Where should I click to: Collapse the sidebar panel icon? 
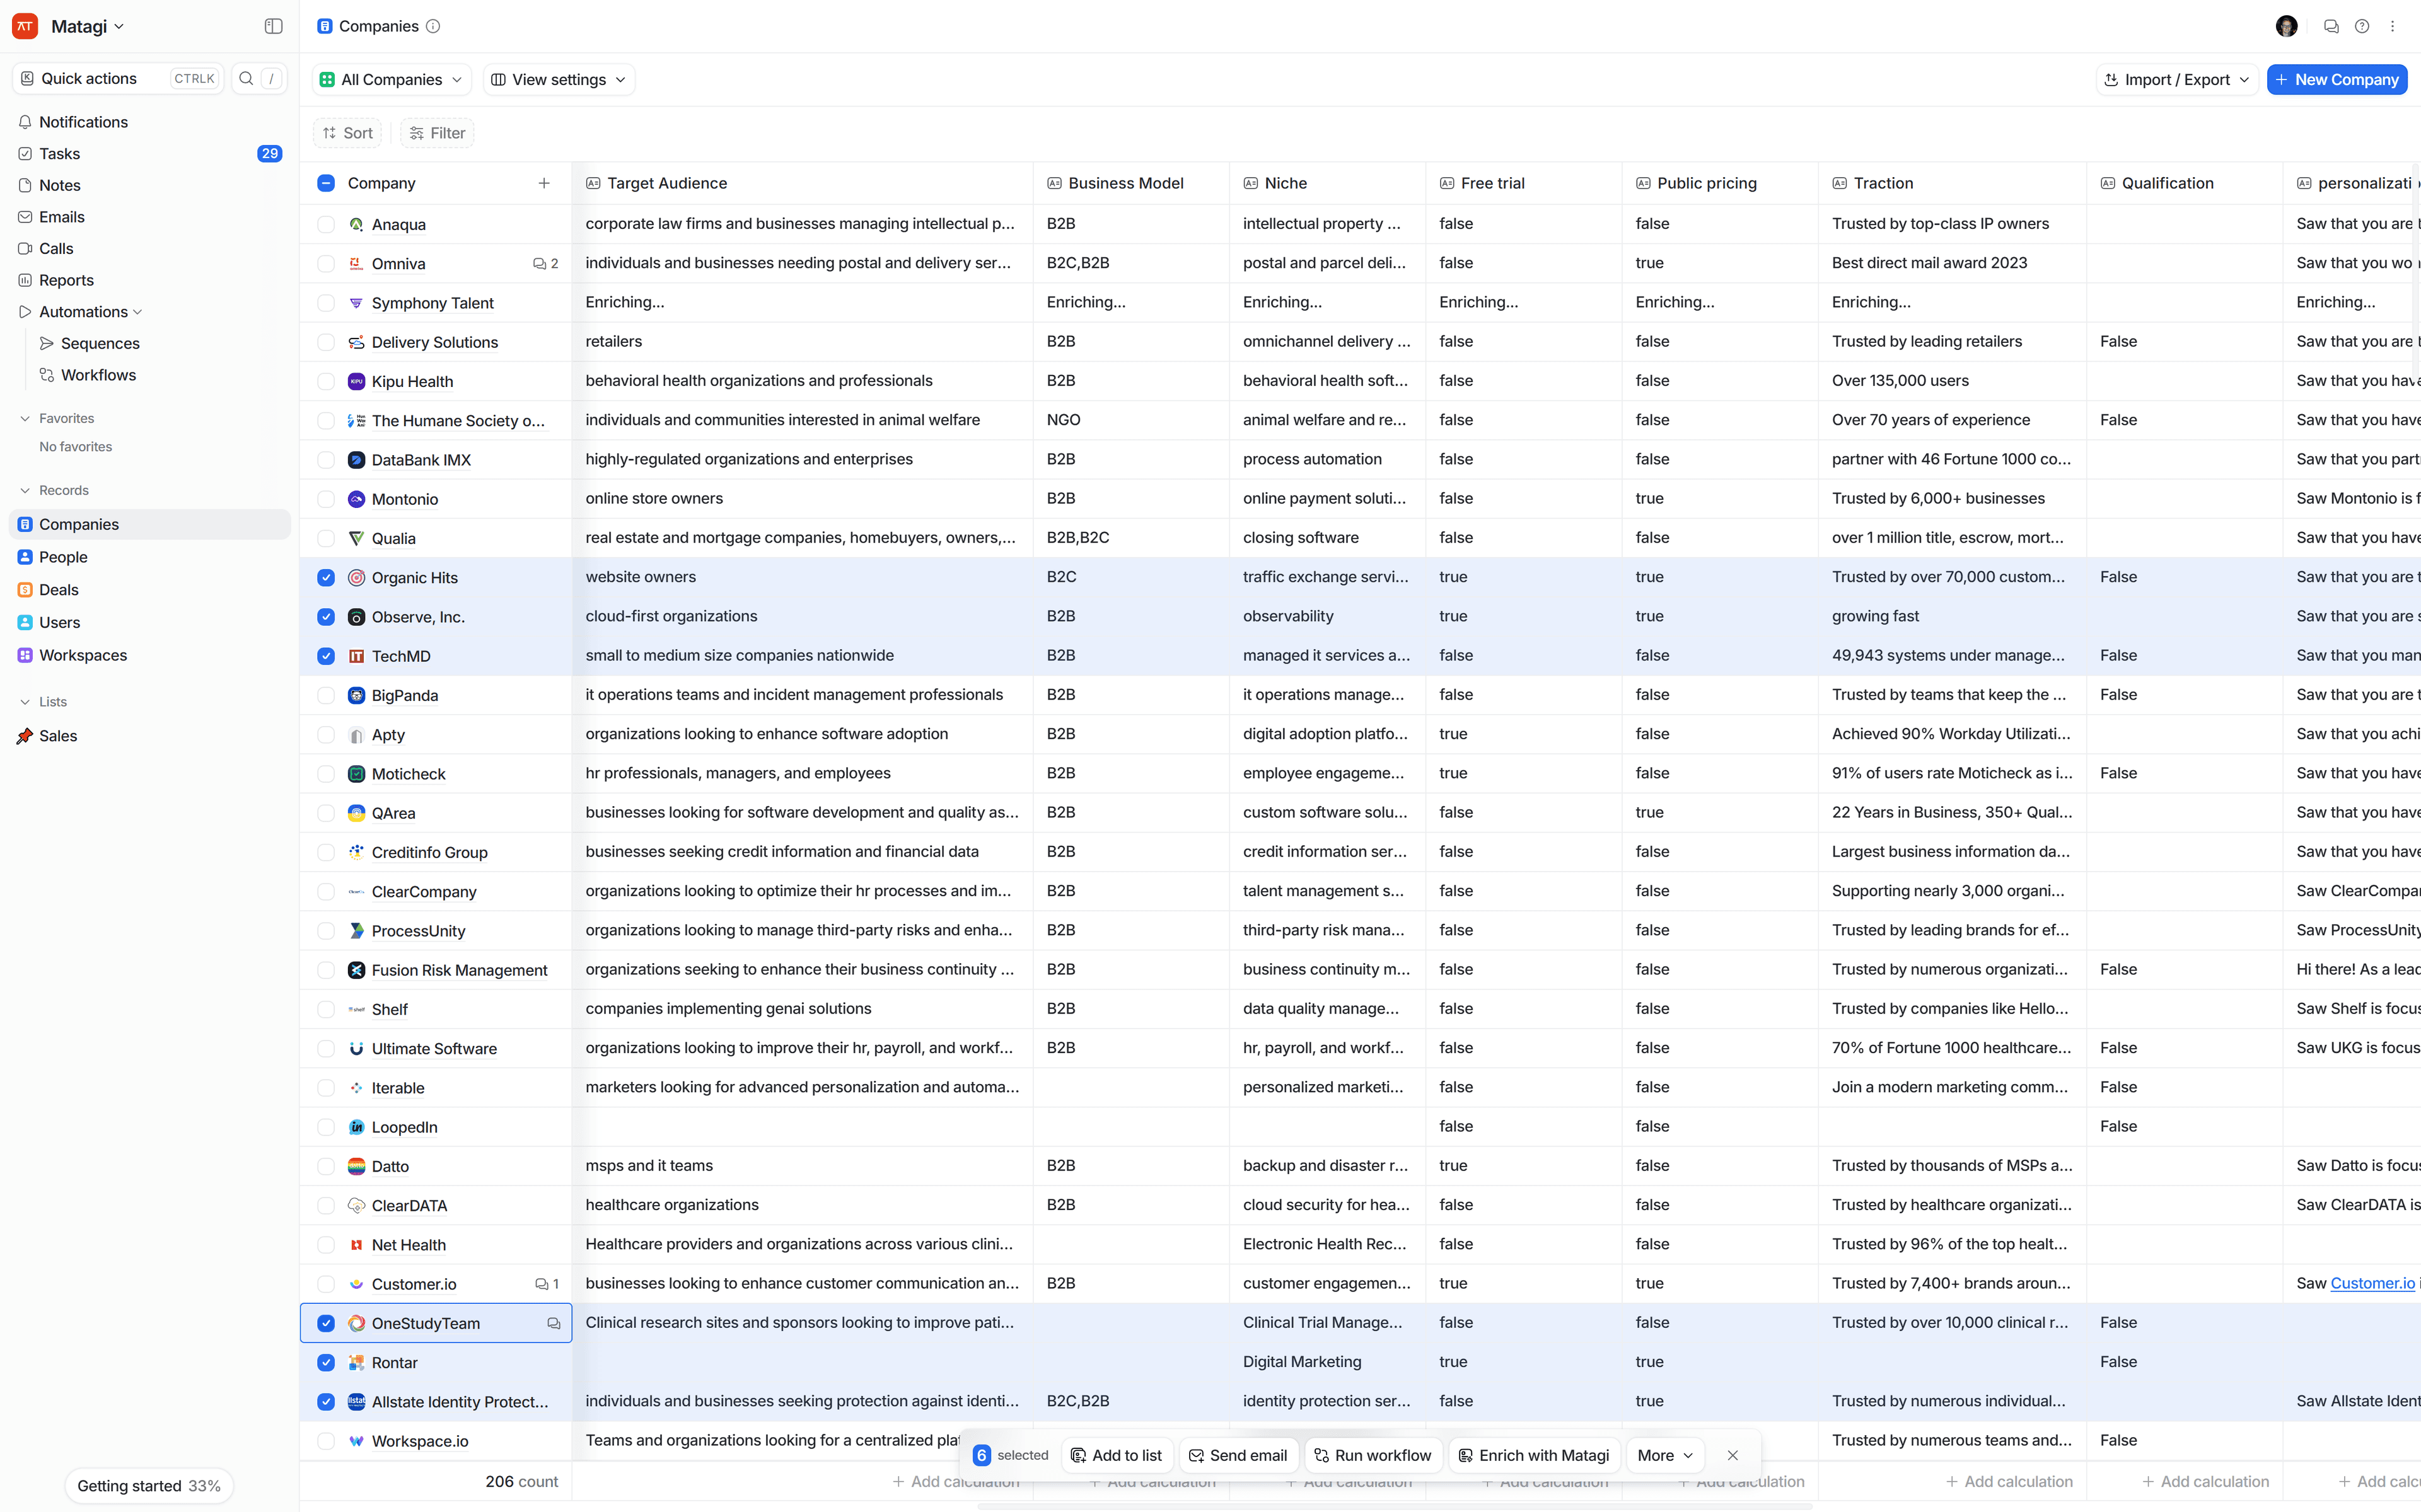(273, 26)
